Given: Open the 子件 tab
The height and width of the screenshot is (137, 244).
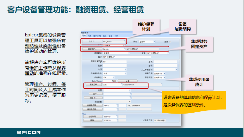Looking at the screenshot, I should 116,36.
